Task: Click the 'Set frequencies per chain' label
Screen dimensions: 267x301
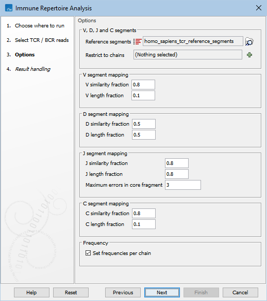Action: [122, 253]
